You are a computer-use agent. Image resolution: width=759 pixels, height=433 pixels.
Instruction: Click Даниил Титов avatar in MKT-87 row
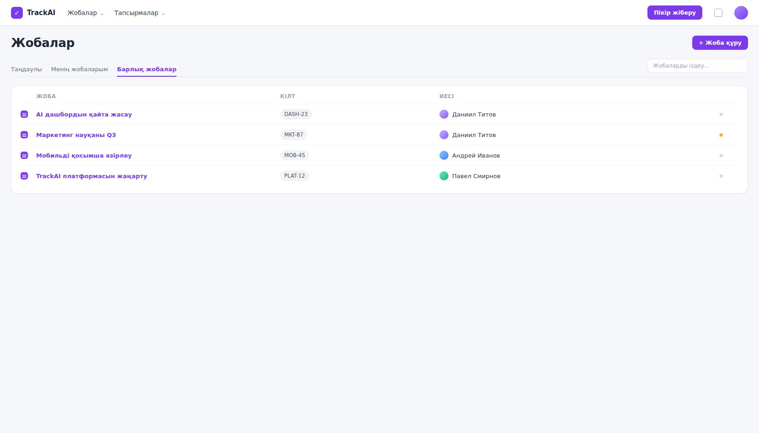[444, 135]
